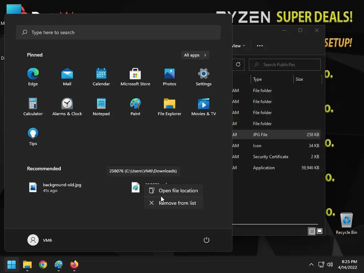
Task: Select the Icon 34 KB file row
Action: pos(276,145)
